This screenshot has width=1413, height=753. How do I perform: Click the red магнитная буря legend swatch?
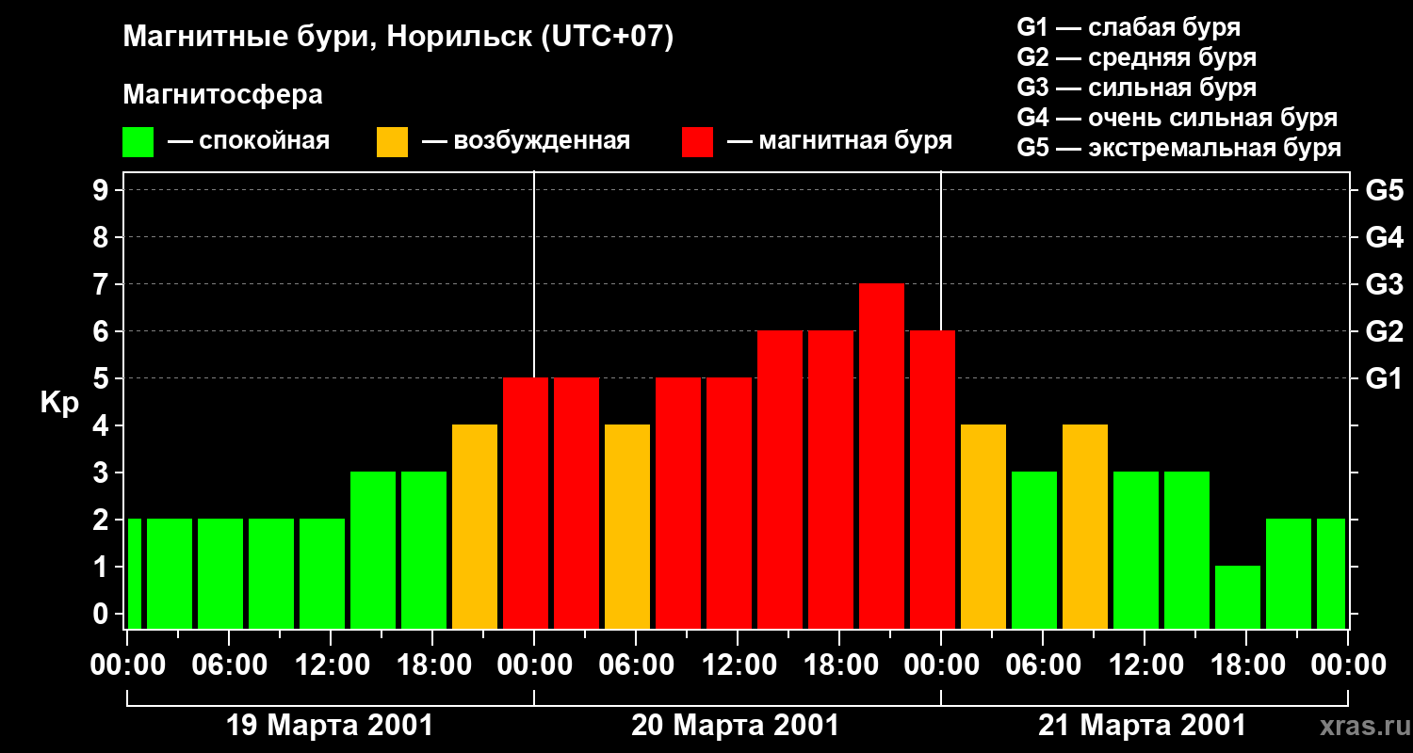coord(697,142)
